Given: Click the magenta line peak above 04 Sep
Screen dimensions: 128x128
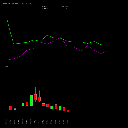Looking at the screenshot, I should (x=61, y=37).
